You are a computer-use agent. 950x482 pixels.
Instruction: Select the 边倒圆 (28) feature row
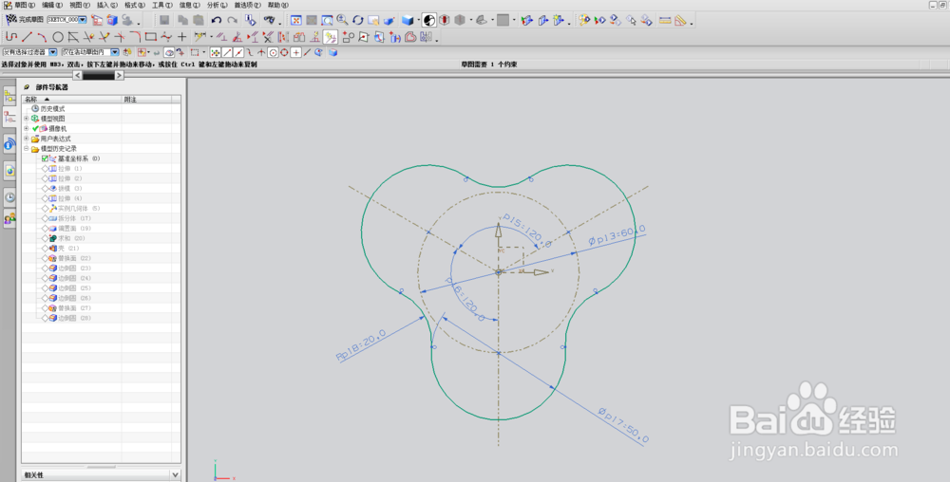coord(74,318)
